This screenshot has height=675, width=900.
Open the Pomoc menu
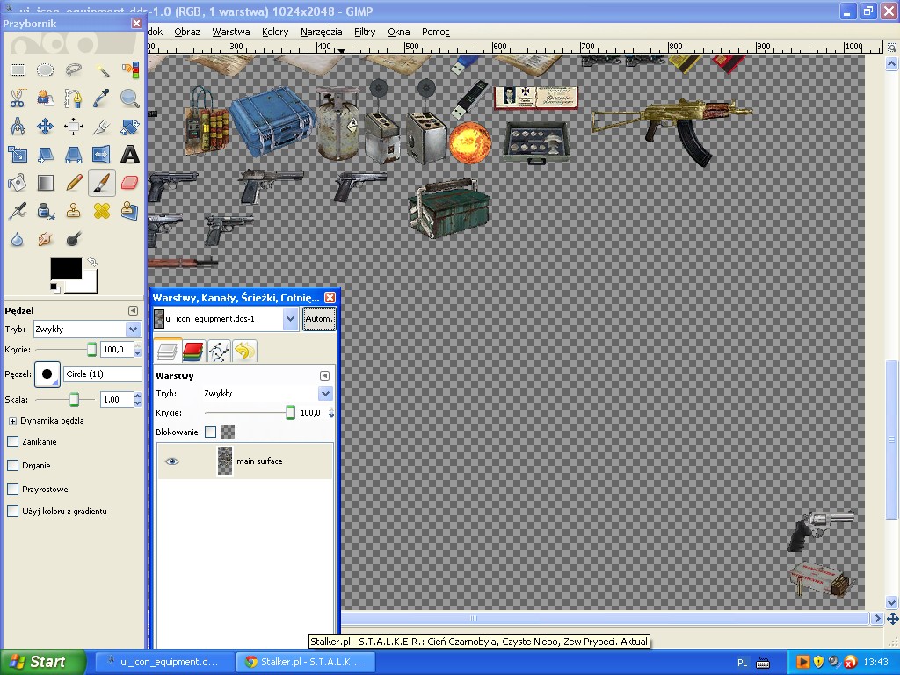[x=436, y=32]
